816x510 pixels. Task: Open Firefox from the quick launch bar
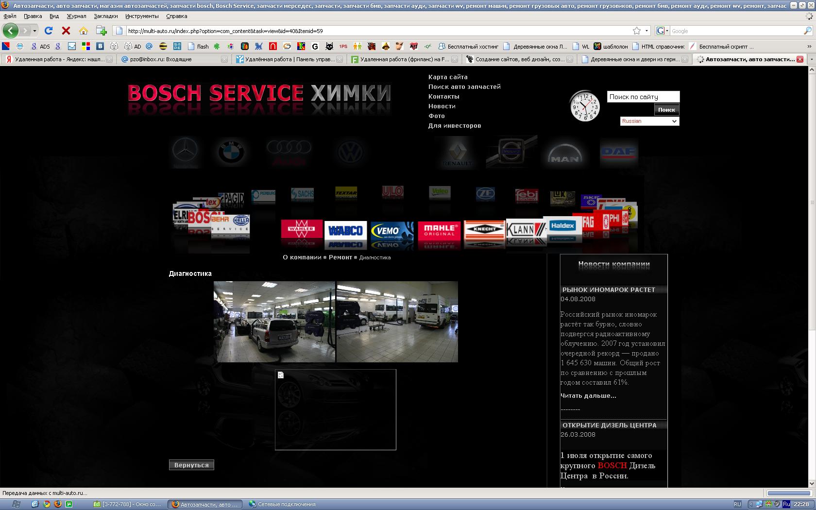pos(58,504)
